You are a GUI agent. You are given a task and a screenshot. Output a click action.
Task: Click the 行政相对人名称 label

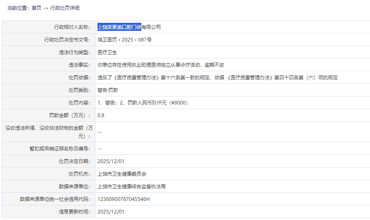click(72, 27)
